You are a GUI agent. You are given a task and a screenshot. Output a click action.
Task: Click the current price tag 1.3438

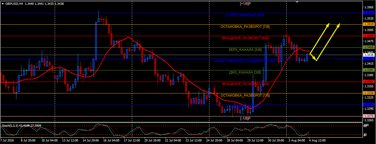click(x=368, y=55)
